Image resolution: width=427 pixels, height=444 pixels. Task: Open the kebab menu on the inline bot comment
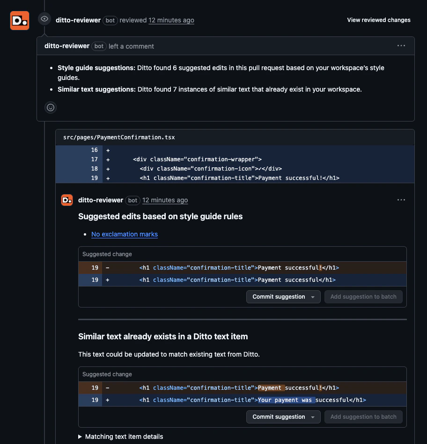(x=401, y=200)
